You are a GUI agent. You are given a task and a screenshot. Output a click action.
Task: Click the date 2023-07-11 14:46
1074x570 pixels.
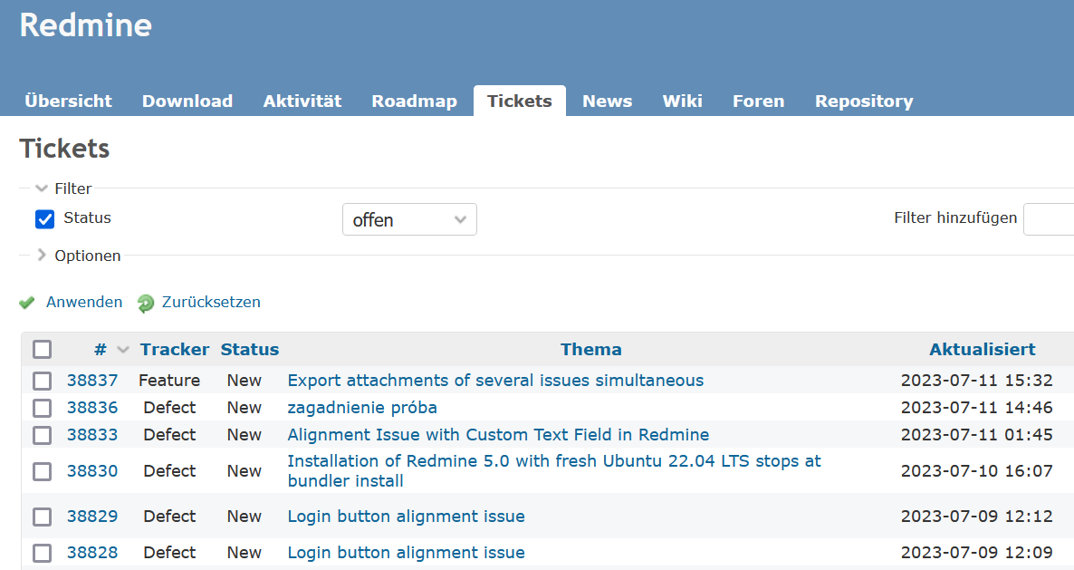click(x=977, y=408)
